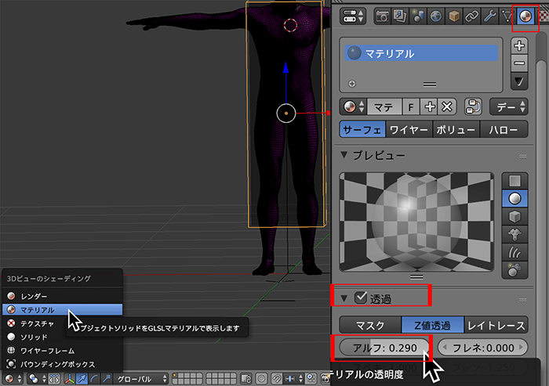This screenshot has height=386, width=549.
Task: Remove material slot with minus button
Action: point(519,63)
